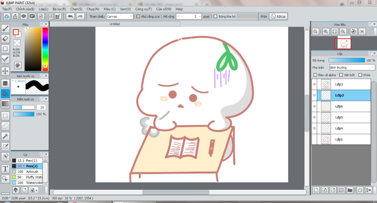Open the Lớp(L) menu
The height and width of the screenshot is (203, 377).
click(x=43, y=9)
